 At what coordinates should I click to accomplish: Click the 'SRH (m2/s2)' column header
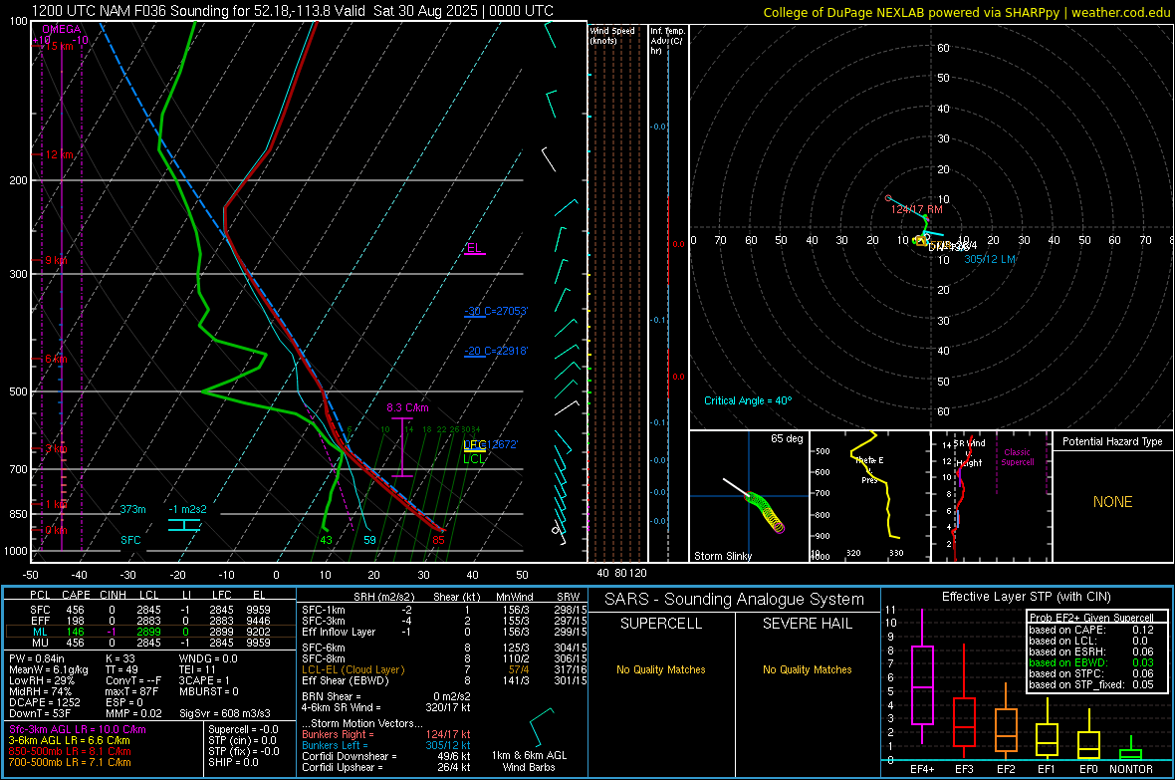point(383,597)
